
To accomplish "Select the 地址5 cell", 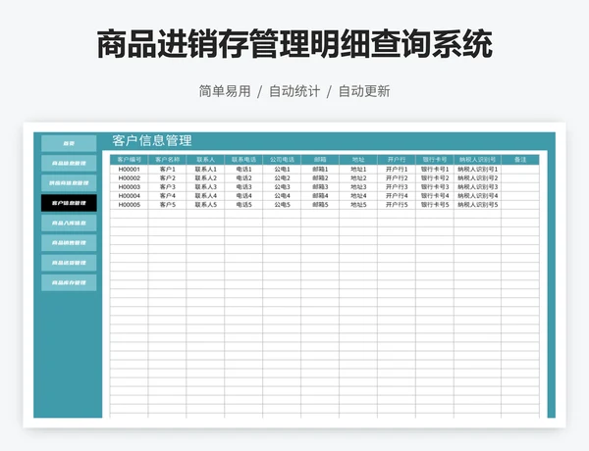I will [358, 205].
